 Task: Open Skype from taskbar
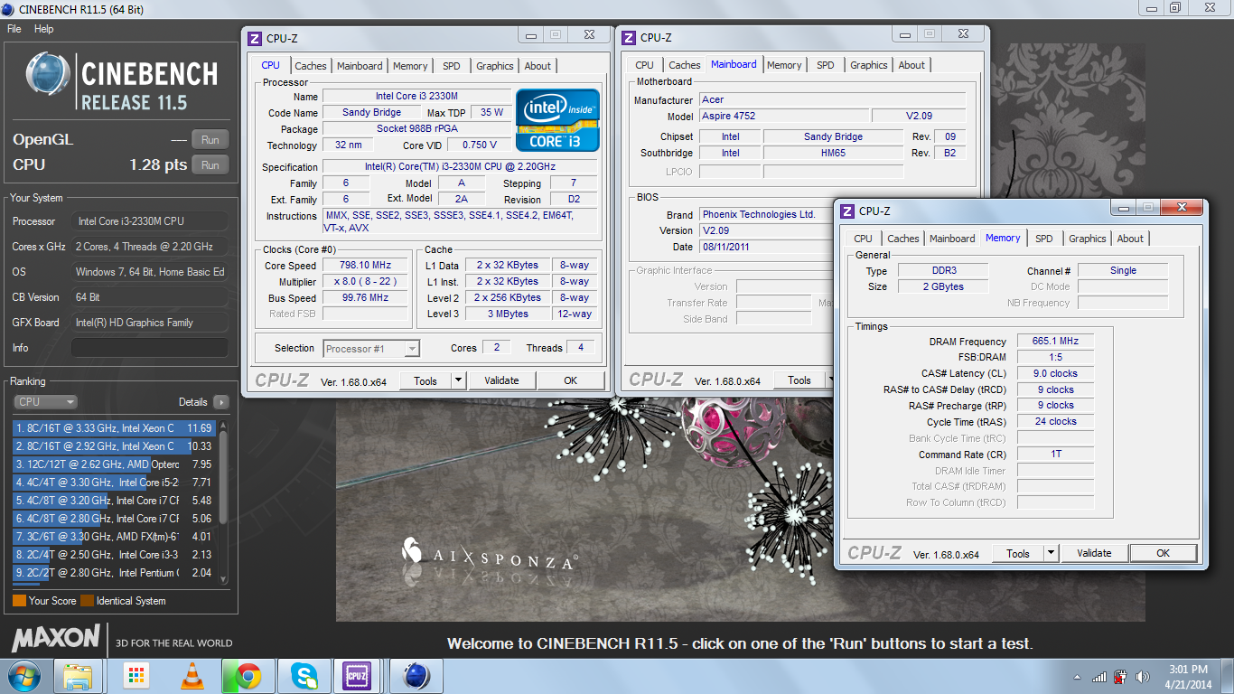(x=304, y=676)
